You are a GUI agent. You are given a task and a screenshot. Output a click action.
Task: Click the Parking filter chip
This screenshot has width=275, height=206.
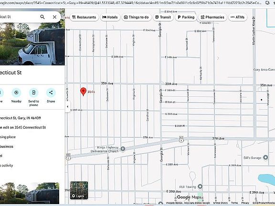(x=186, y=17)
